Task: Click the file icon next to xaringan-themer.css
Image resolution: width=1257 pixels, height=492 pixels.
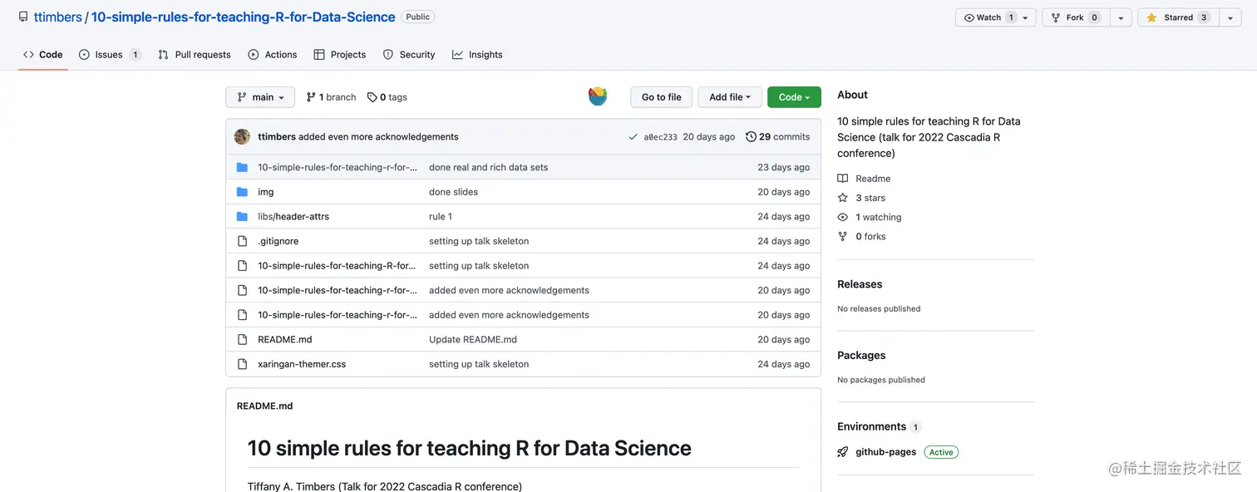Action: coord(242,363)
